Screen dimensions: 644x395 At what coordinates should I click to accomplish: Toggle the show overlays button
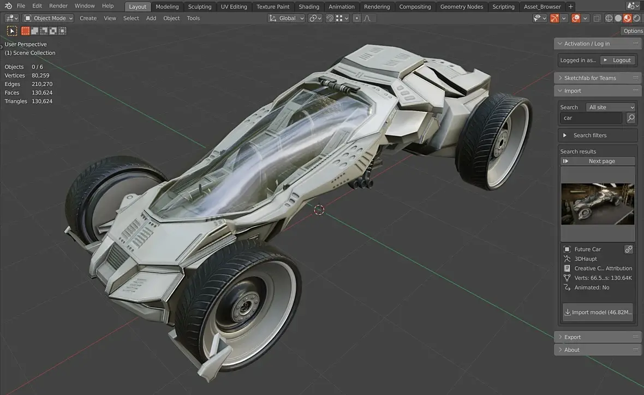(x=576, y=18)
